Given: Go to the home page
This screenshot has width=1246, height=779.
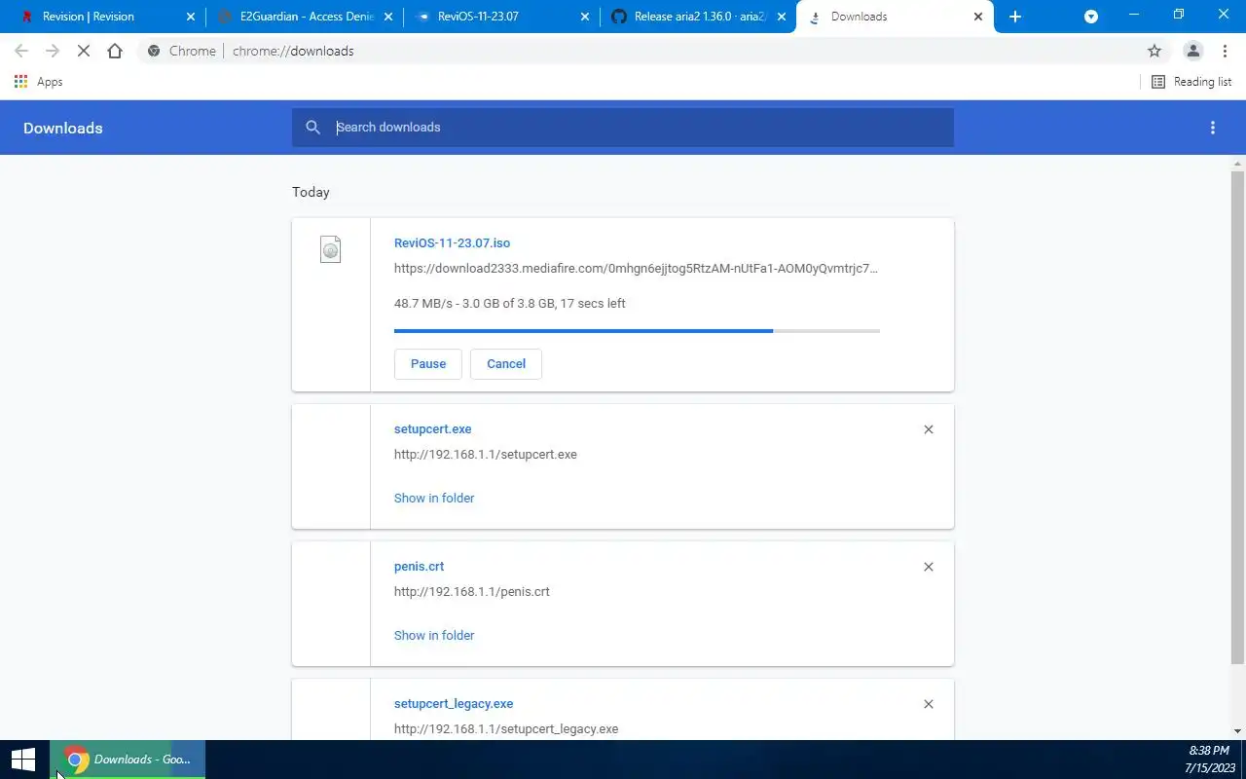Looking at the screenshot, I should click(115, 51).
